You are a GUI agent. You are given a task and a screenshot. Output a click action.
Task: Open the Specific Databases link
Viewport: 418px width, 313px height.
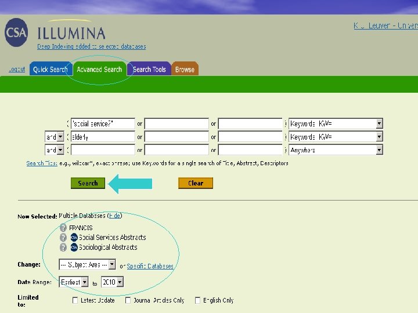[150, 266]
